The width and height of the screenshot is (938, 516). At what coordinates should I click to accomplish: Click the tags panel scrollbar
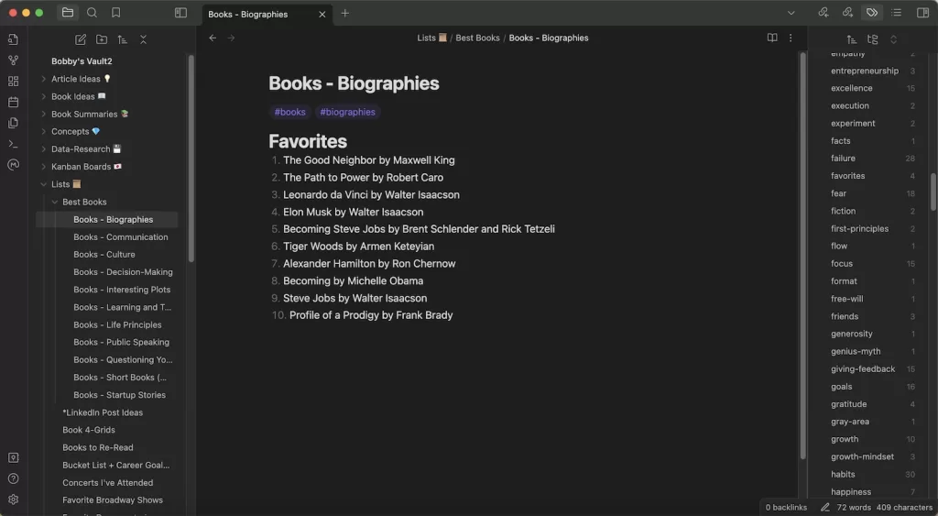(x=933, y=192)
